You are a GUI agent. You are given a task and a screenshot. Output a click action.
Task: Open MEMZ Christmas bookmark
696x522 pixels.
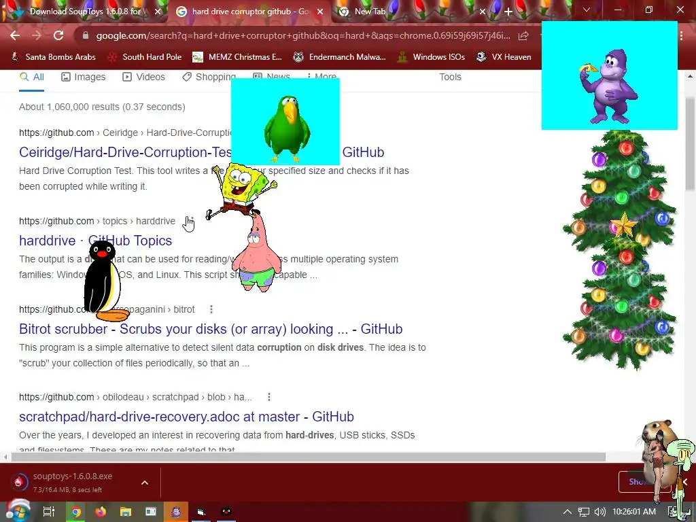click(237, 57)
